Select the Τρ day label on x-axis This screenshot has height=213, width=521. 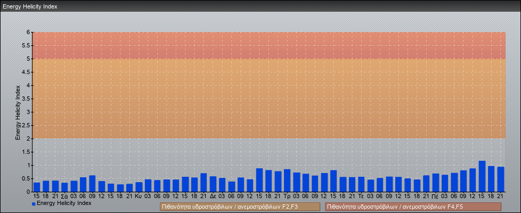[x=287, y=196]
